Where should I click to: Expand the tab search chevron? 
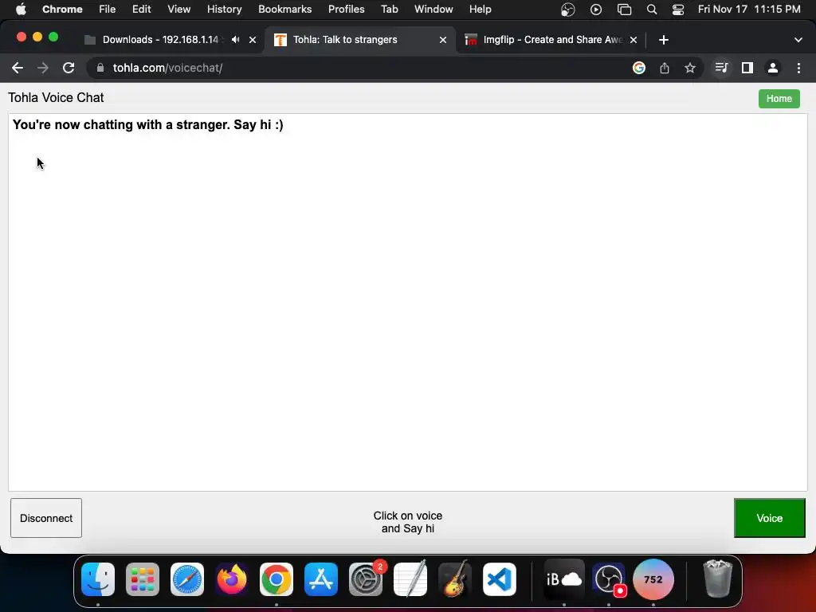click(x=798, y=40)
